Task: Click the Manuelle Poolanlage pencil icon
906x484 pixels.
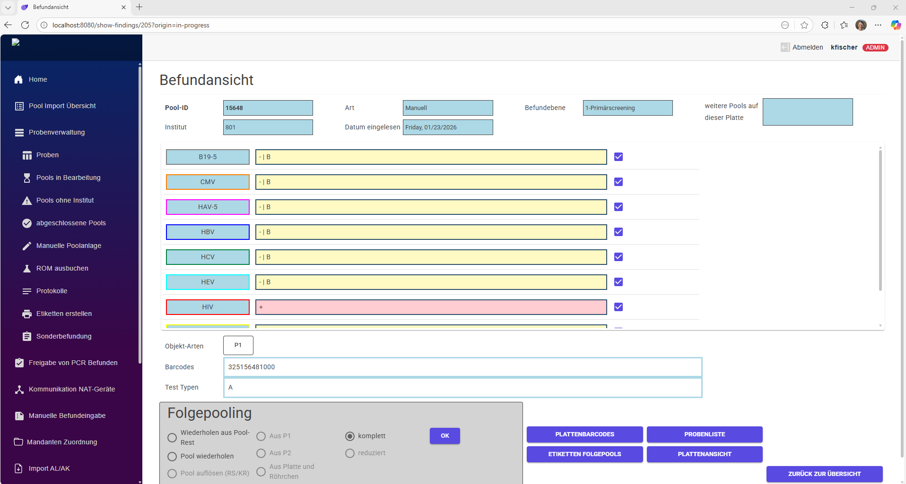Action: (27, 246)
